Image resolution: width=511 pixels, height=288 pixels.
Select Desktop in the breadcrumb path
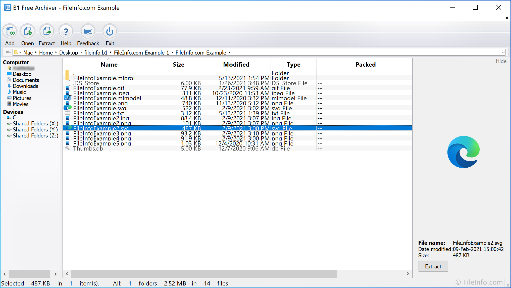(69, 53)
